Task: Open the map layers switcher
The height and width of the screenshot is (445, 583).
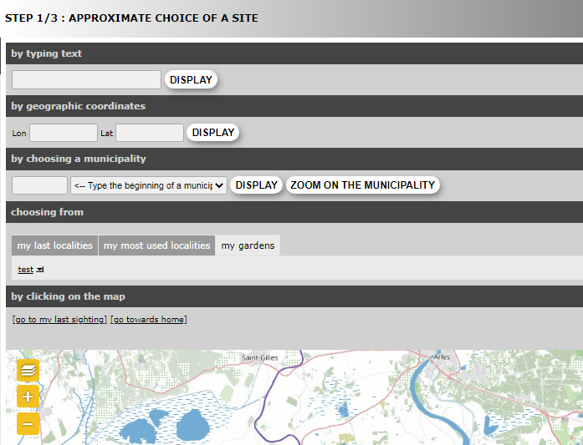Action: point(28,368)
